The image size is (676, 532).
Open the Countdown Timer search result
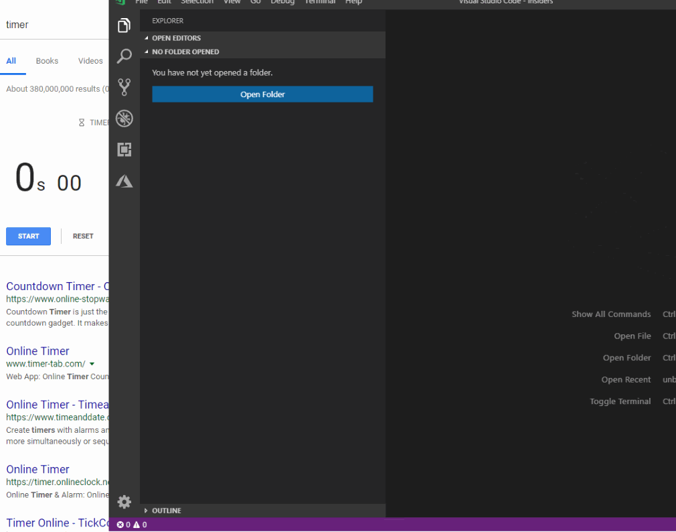point(58,286)
